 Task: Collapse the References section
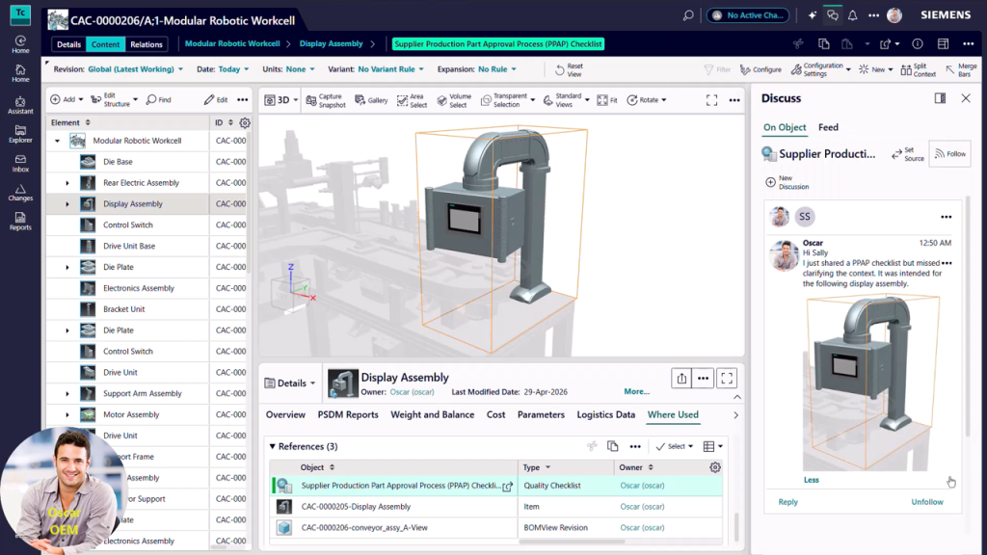point(273,446)
